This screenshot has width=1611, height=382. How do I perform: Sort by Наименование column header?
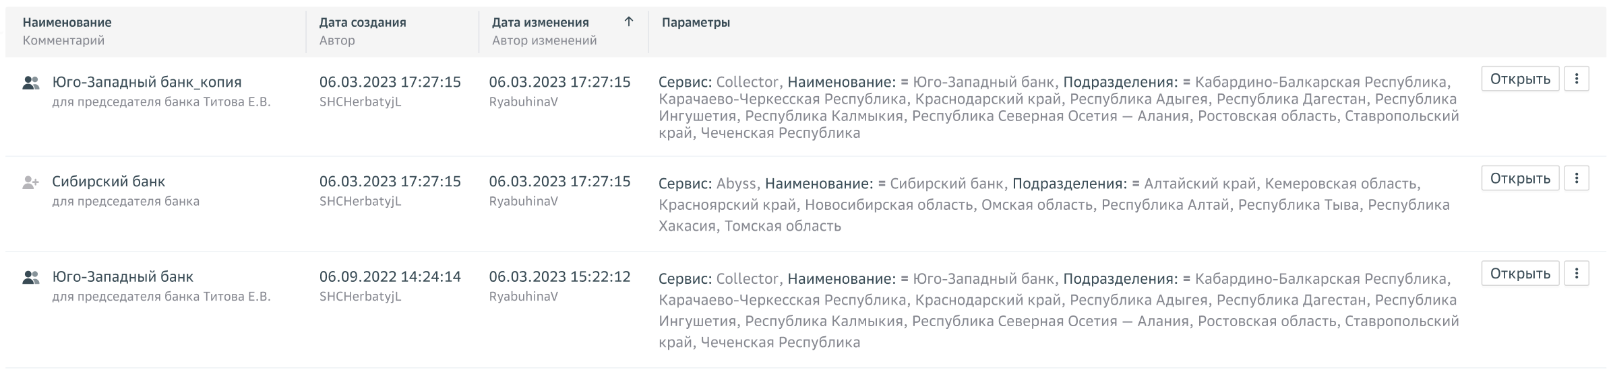click(67, 22)
